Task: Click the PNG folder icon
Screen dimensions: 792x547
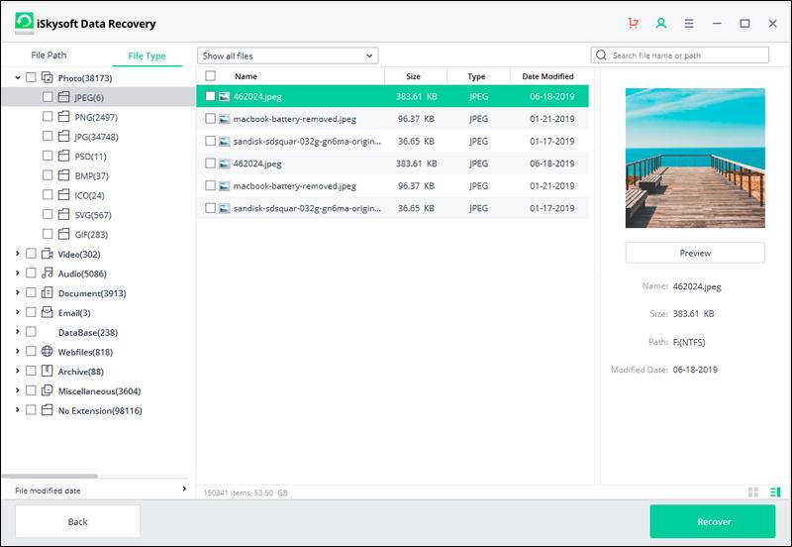Action: click(x=63, y=117)
